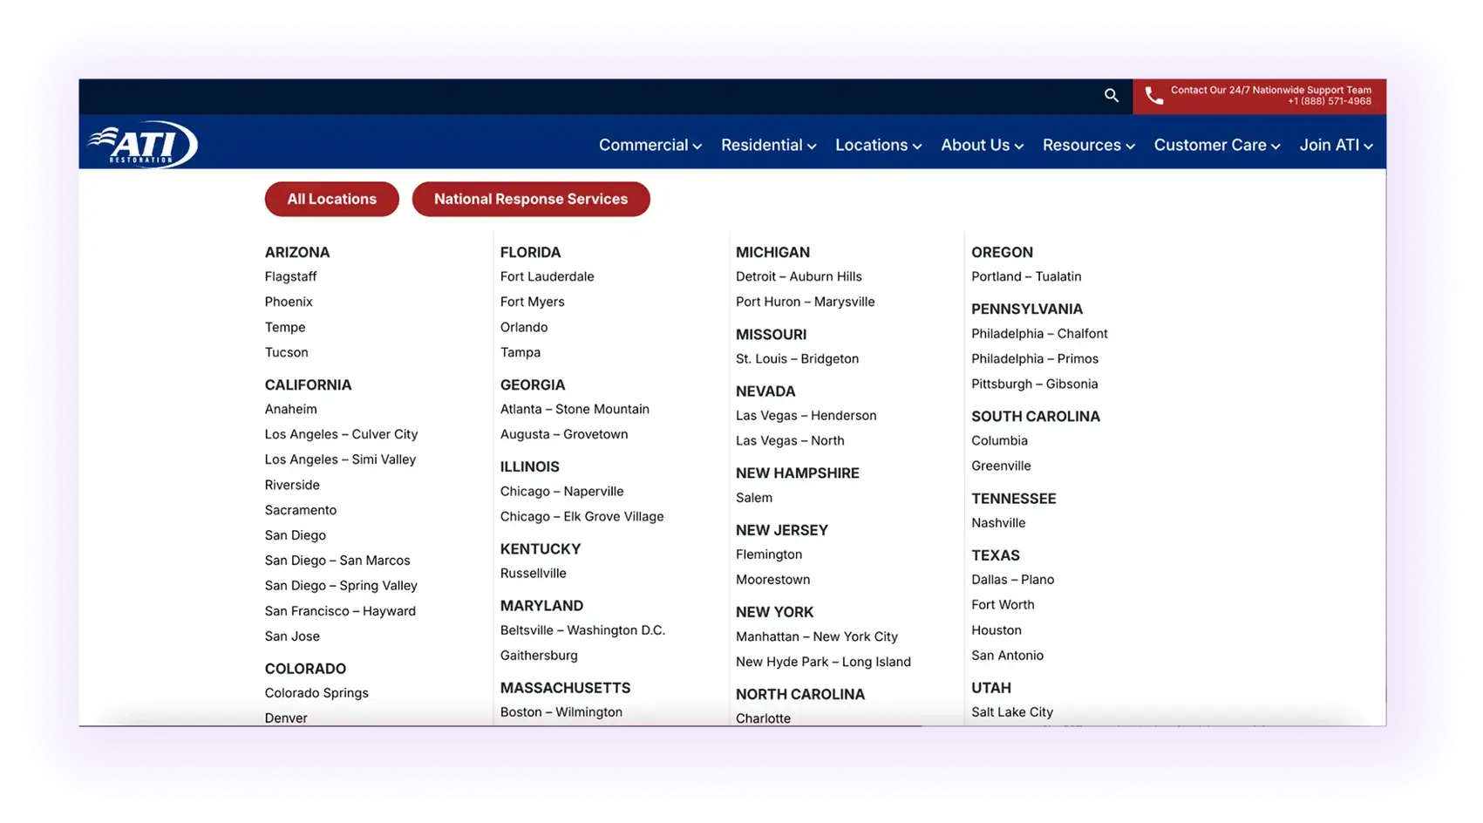Choose Pittsburgh – Gibsonia
The height and width of the screenshot is (823, 1483).
(1035, 384)
